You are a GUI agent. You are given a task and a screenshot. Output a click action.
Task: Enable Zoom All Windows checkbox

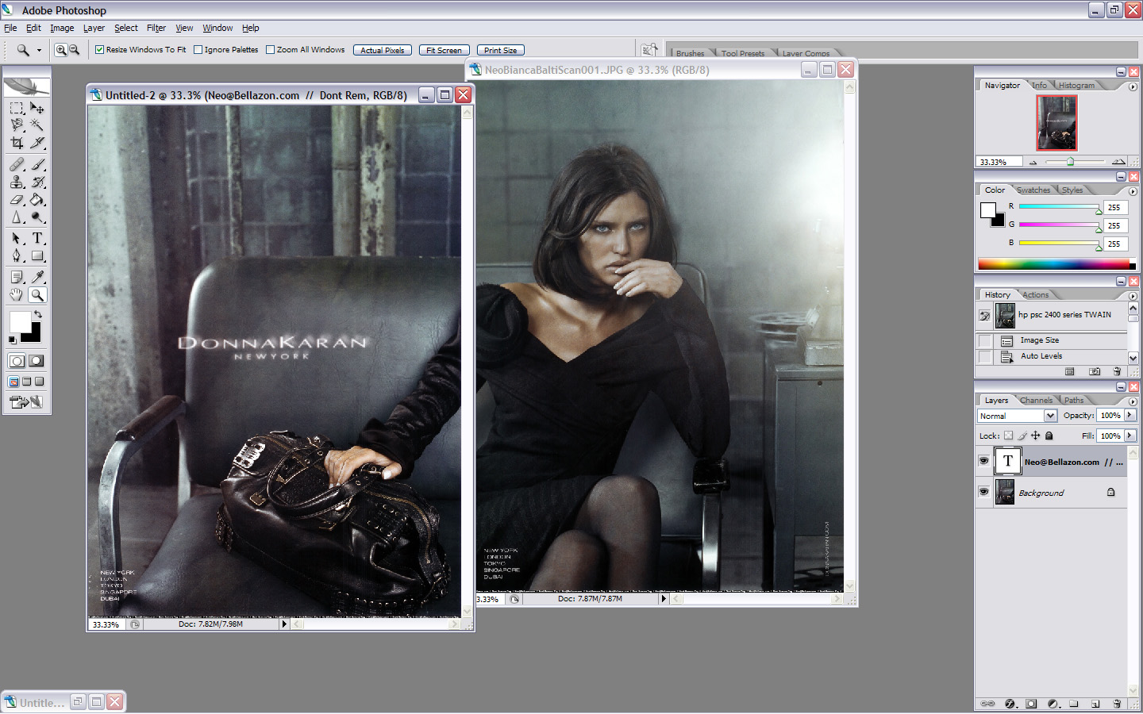[x=271, y=49]
